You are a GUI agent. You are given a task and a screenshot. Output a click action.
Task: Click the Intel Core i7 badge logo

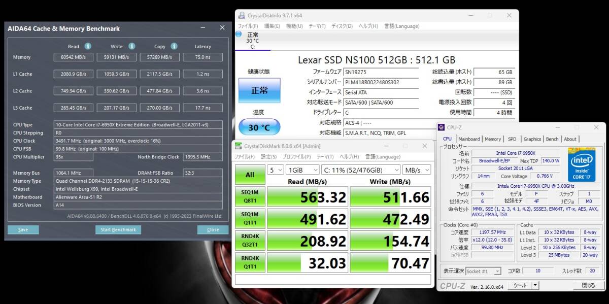click(582, 164)
